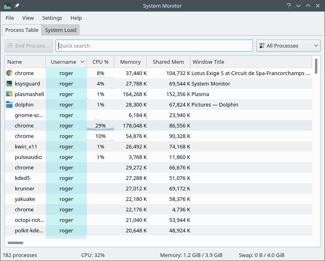The height and width of the screenshot is (261, 325).
Task: Click the ksysguard process icon
Action: [x=9, y=84]
